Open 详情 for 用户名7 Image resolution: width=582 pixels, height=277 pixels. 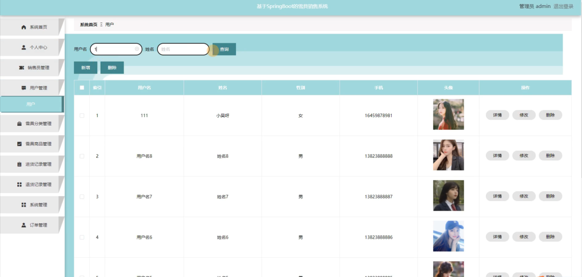pos(497,196)
